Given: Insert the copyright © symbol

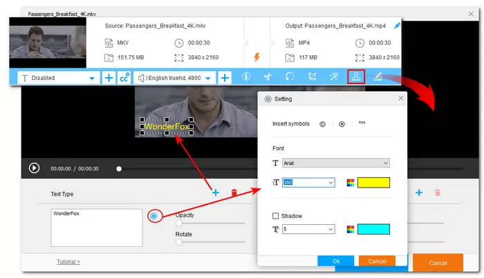Looking at the screenshot, I should [322, 124].
